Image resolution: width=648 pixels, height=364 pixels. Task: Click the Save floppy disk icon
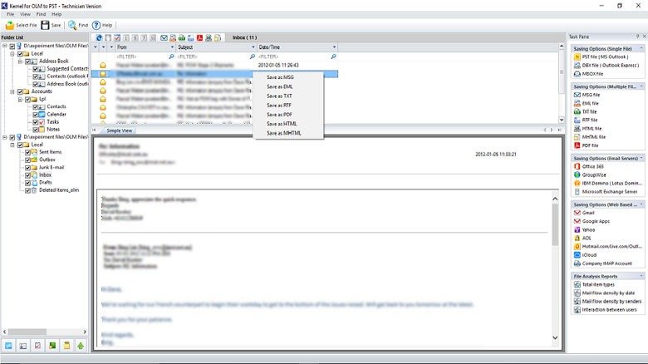45,25
